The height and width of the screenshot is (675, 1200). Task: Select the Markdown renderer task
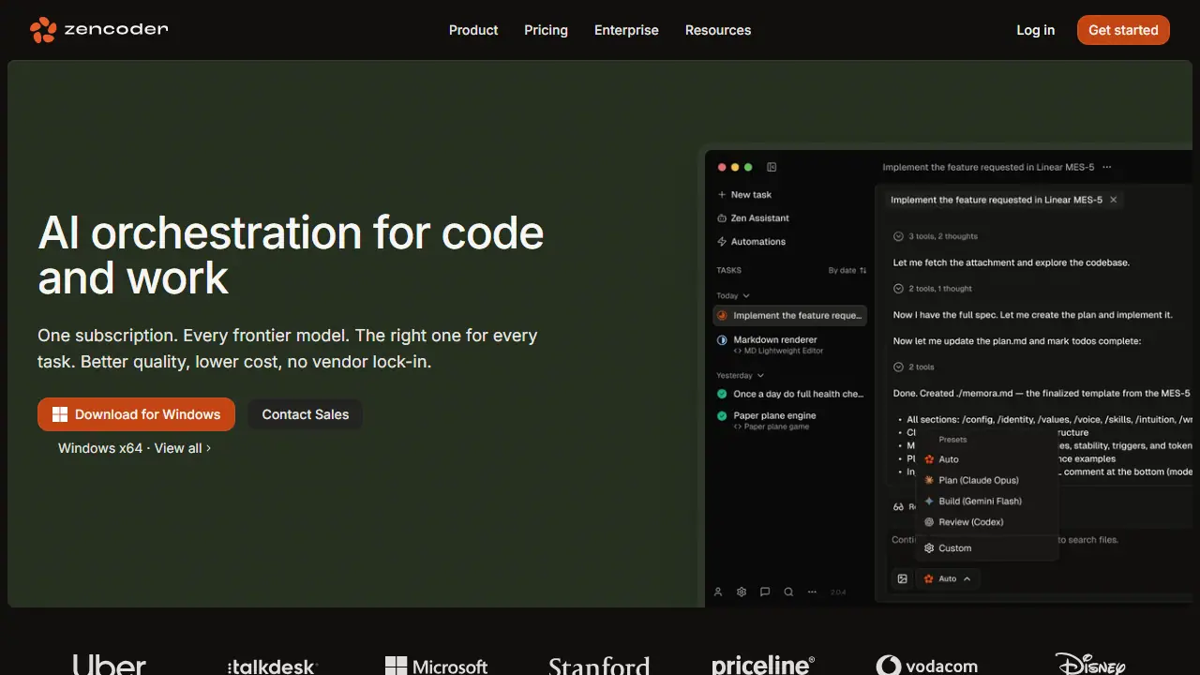coord(789,345)
